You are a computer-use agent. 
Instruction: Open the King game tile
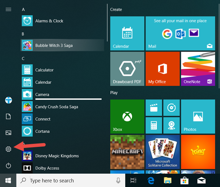[x=198, y=152]
